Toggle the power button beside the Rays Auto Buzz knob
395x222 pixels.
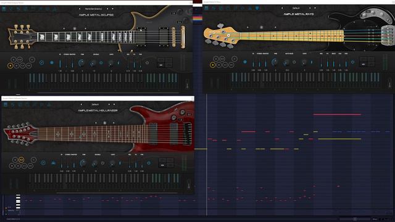[x=294, y=62]
